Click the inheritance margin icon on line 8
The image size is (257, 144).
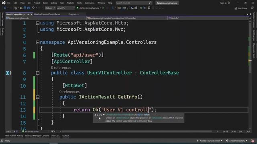pyautogui.click(x=8, y=73)
